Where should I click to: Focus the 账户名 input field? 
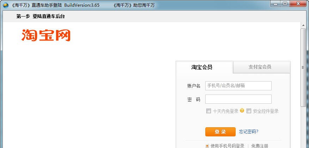click(238, 86)
